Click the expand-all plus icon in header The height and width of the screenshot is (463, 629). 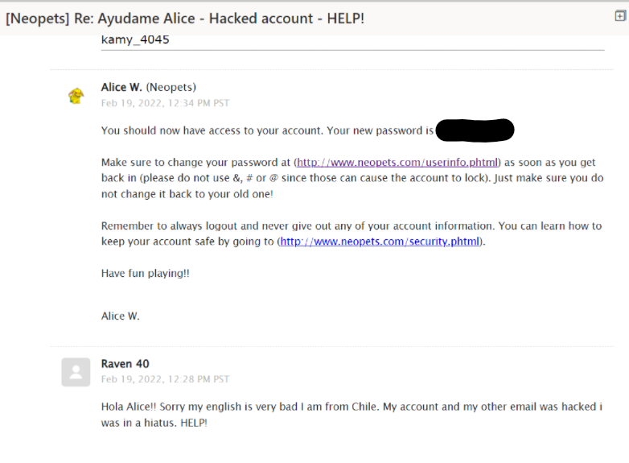click(x=620, y=16)
